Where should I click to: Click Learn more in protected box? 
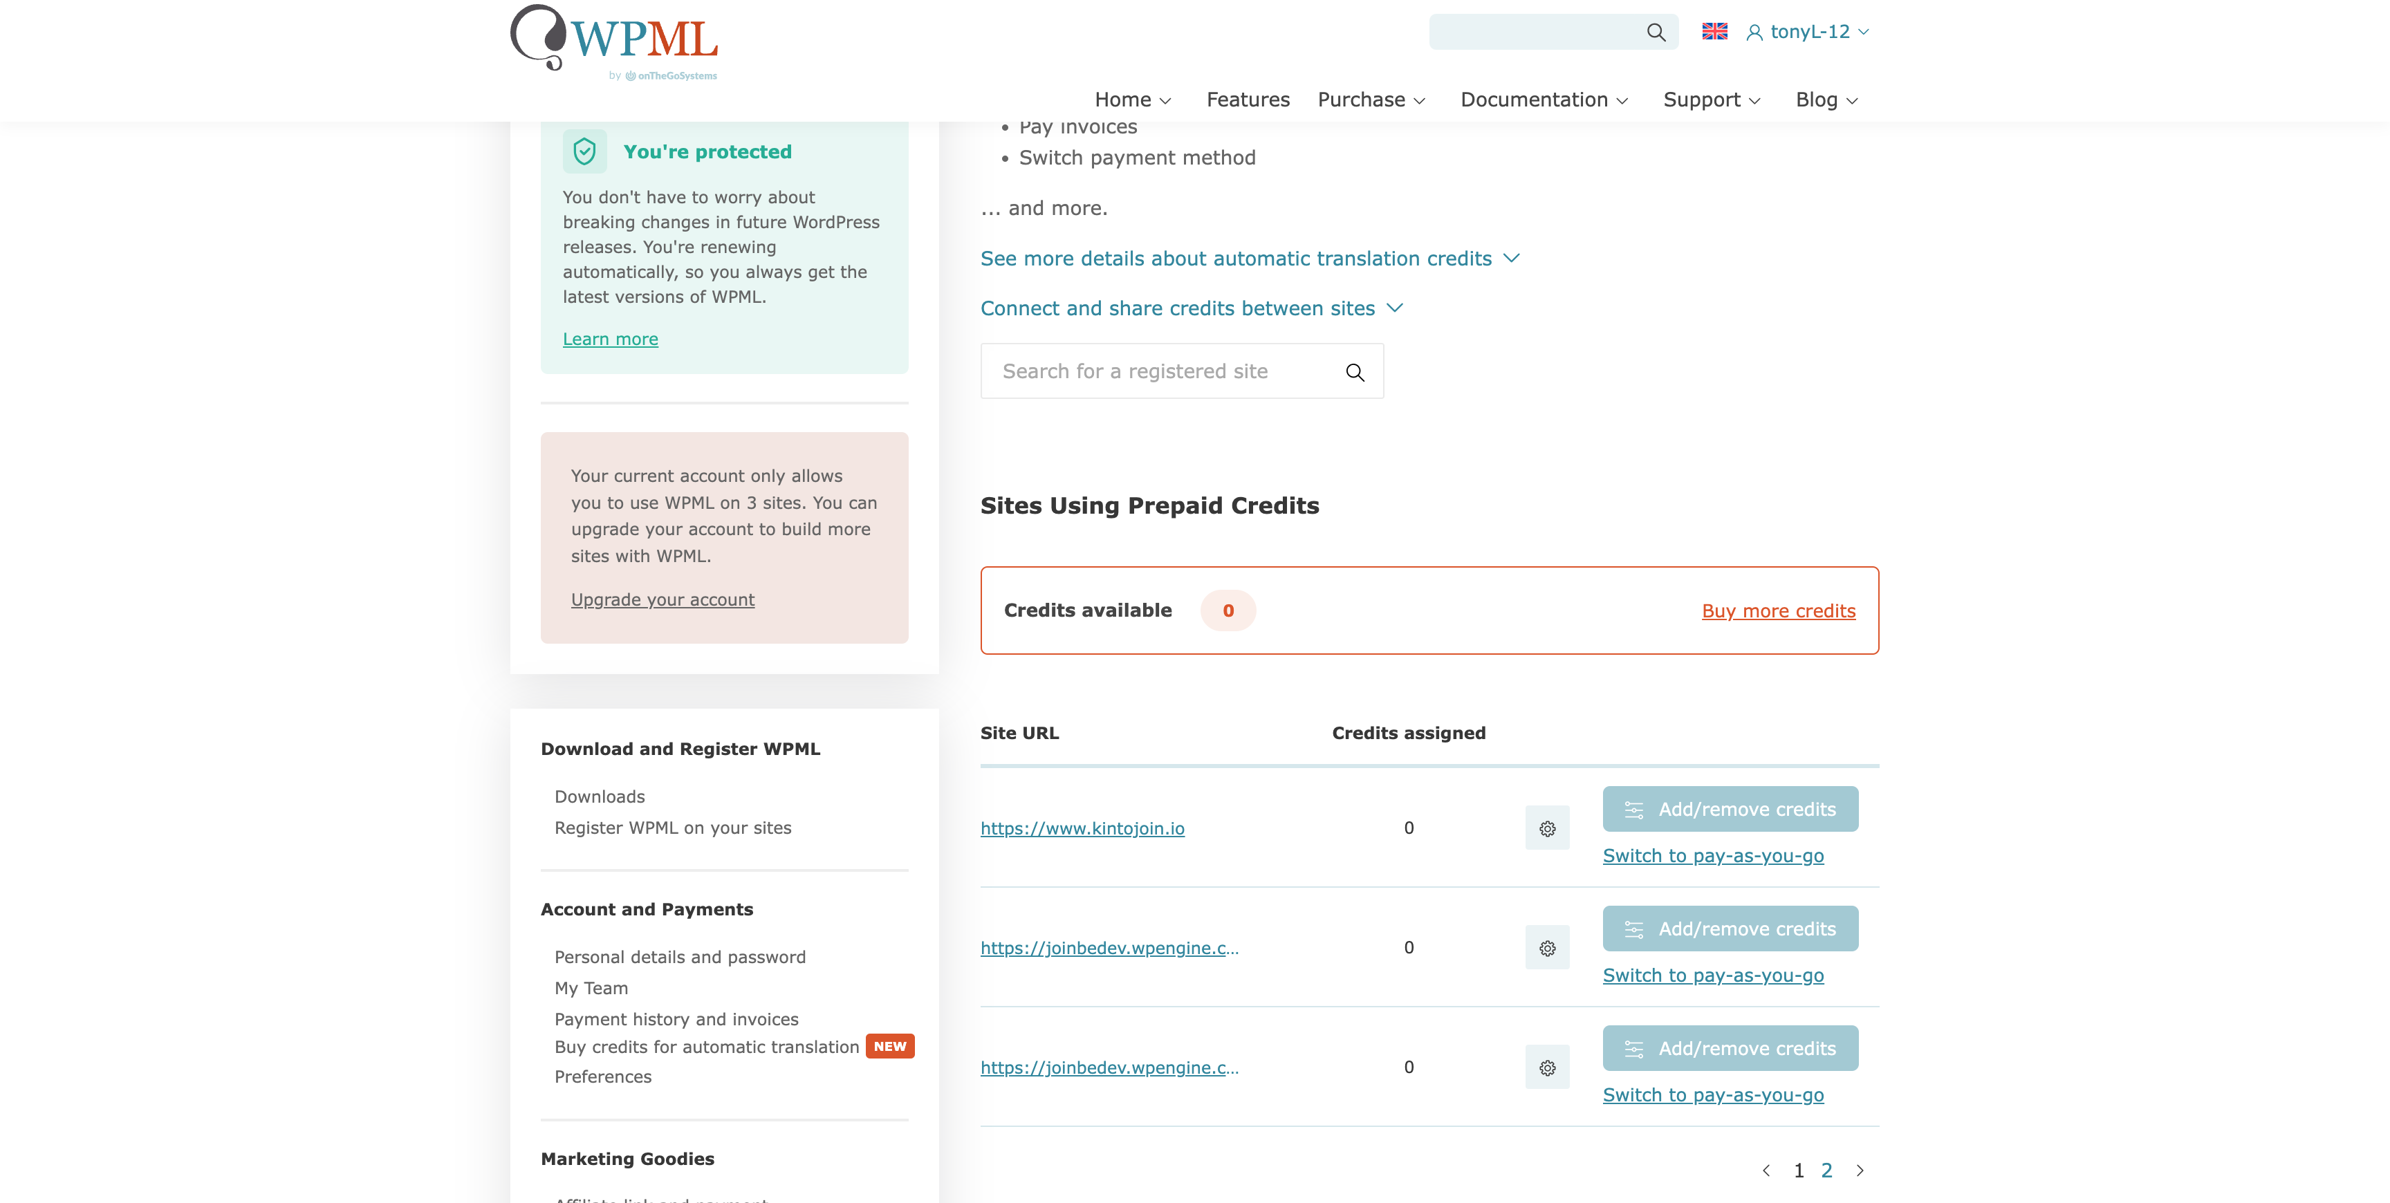click(611, 339)
